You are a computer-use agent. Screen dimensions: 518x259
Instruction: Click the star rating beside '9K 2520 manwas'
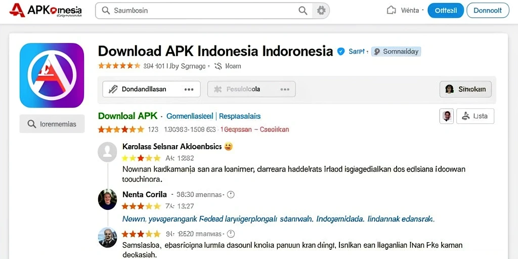click(x=141, y=234)
